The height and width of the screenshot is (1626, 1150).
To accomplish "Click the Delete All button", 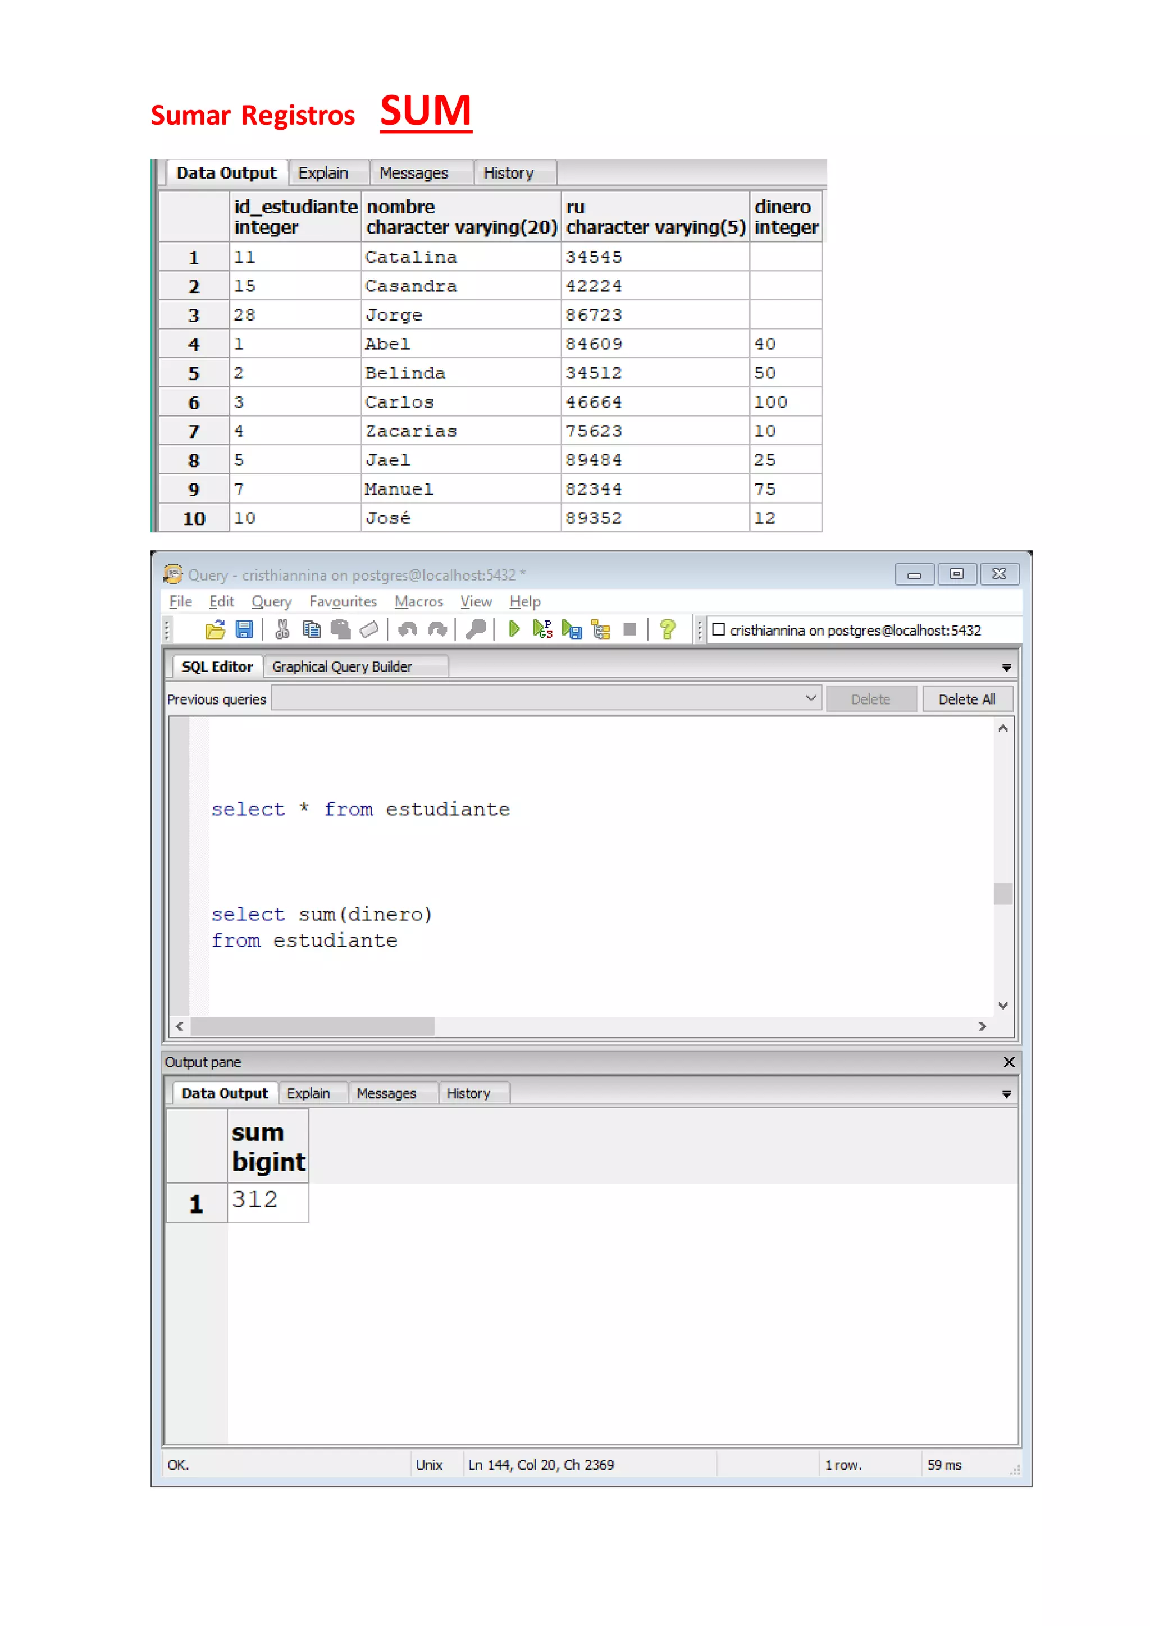I will click(x=966, y=699).
